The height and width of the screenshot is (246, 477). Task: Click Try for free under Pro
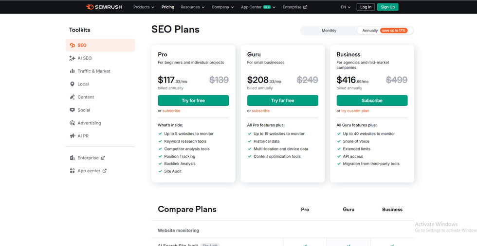(193, 100)
